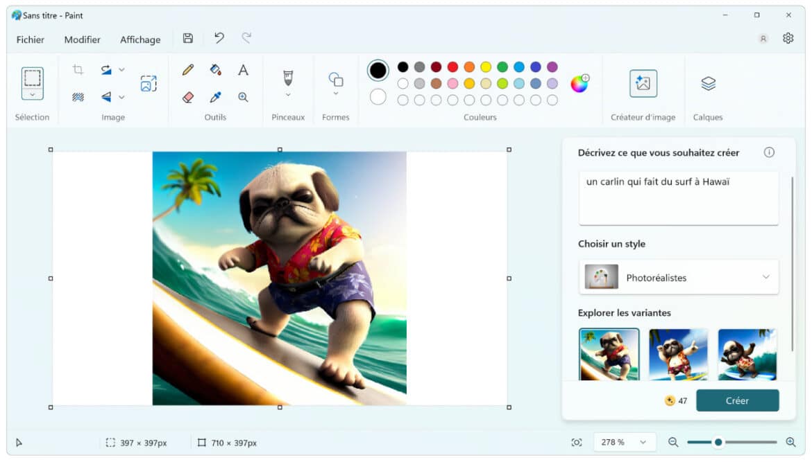Select the Pencil tool
This screenshot has height=462, width=812.
click(187, 70)
